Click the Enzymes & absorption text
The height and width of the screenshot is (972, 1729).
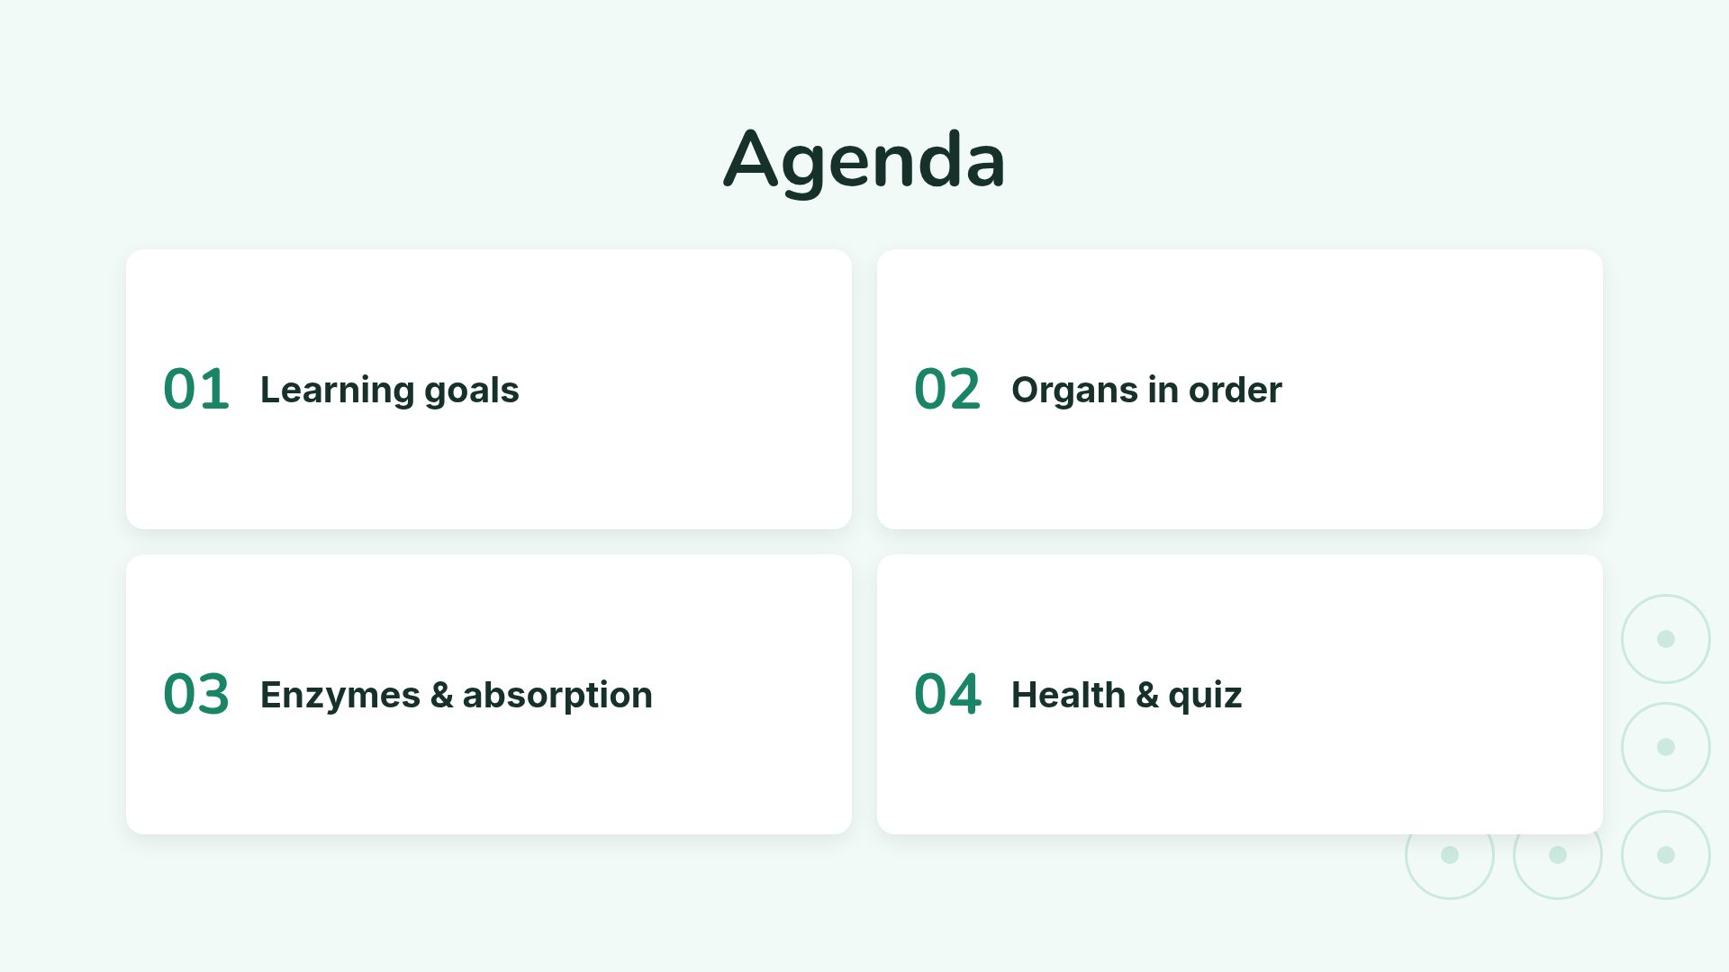(457, 696)
